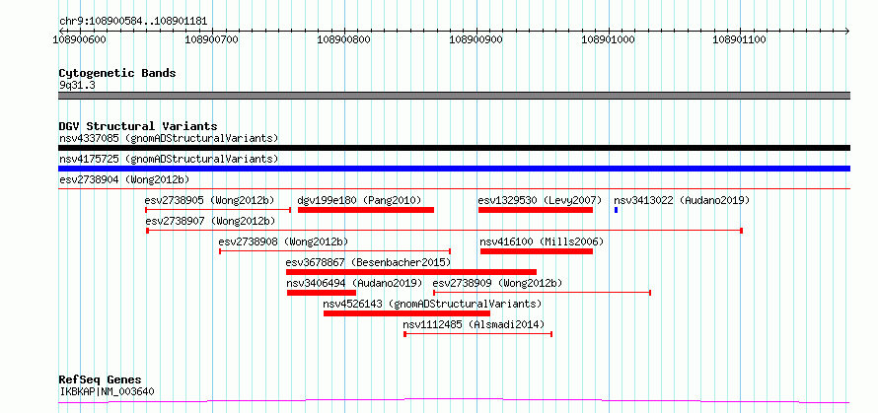Click the esv2738909 (Wong2012b) label
Screen dimensions: 878x413
pyautogui.click(x=497, y=283)
